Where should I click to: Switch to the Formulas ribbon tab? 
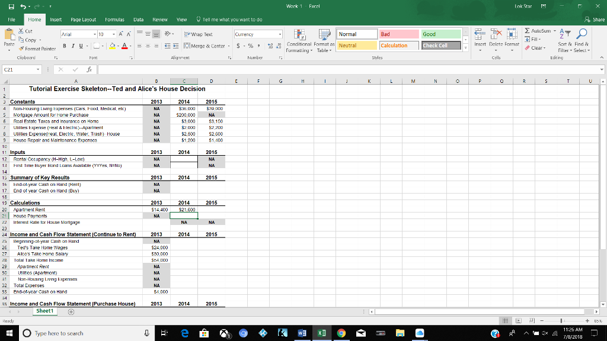(114, 18)
